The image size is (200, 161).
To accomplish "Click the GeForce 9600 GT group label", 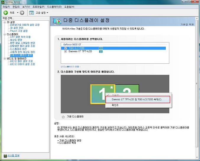I will point(72,45).
